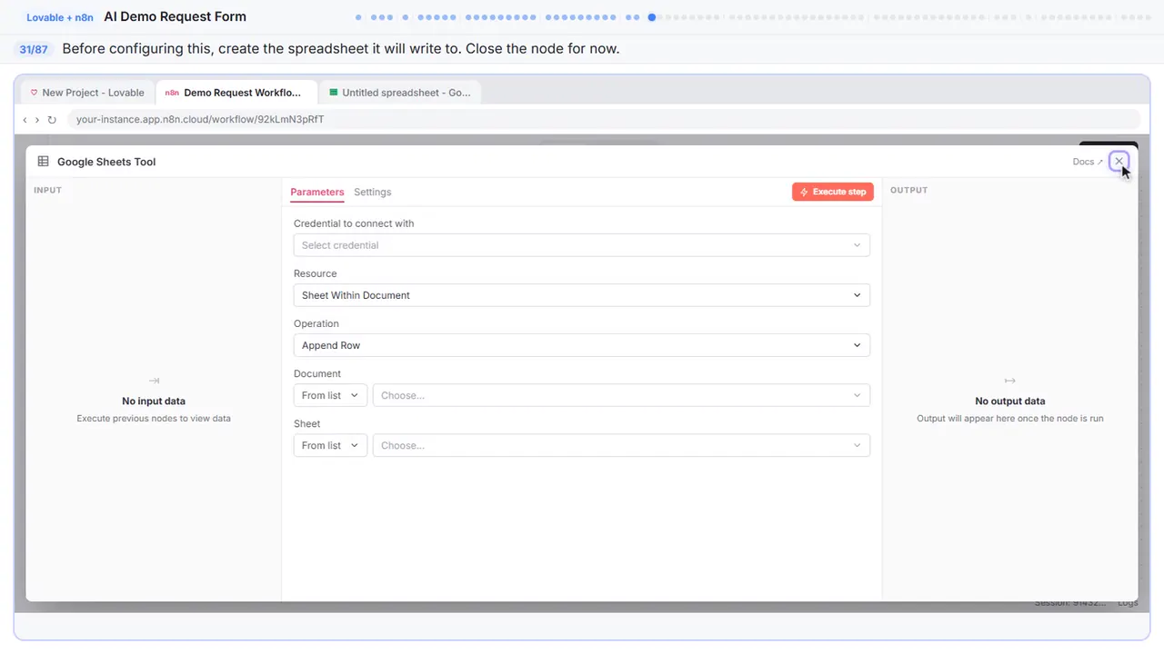
Task: Open the Docs external link
Action: pyautogui.click(x=1088, y=162)
